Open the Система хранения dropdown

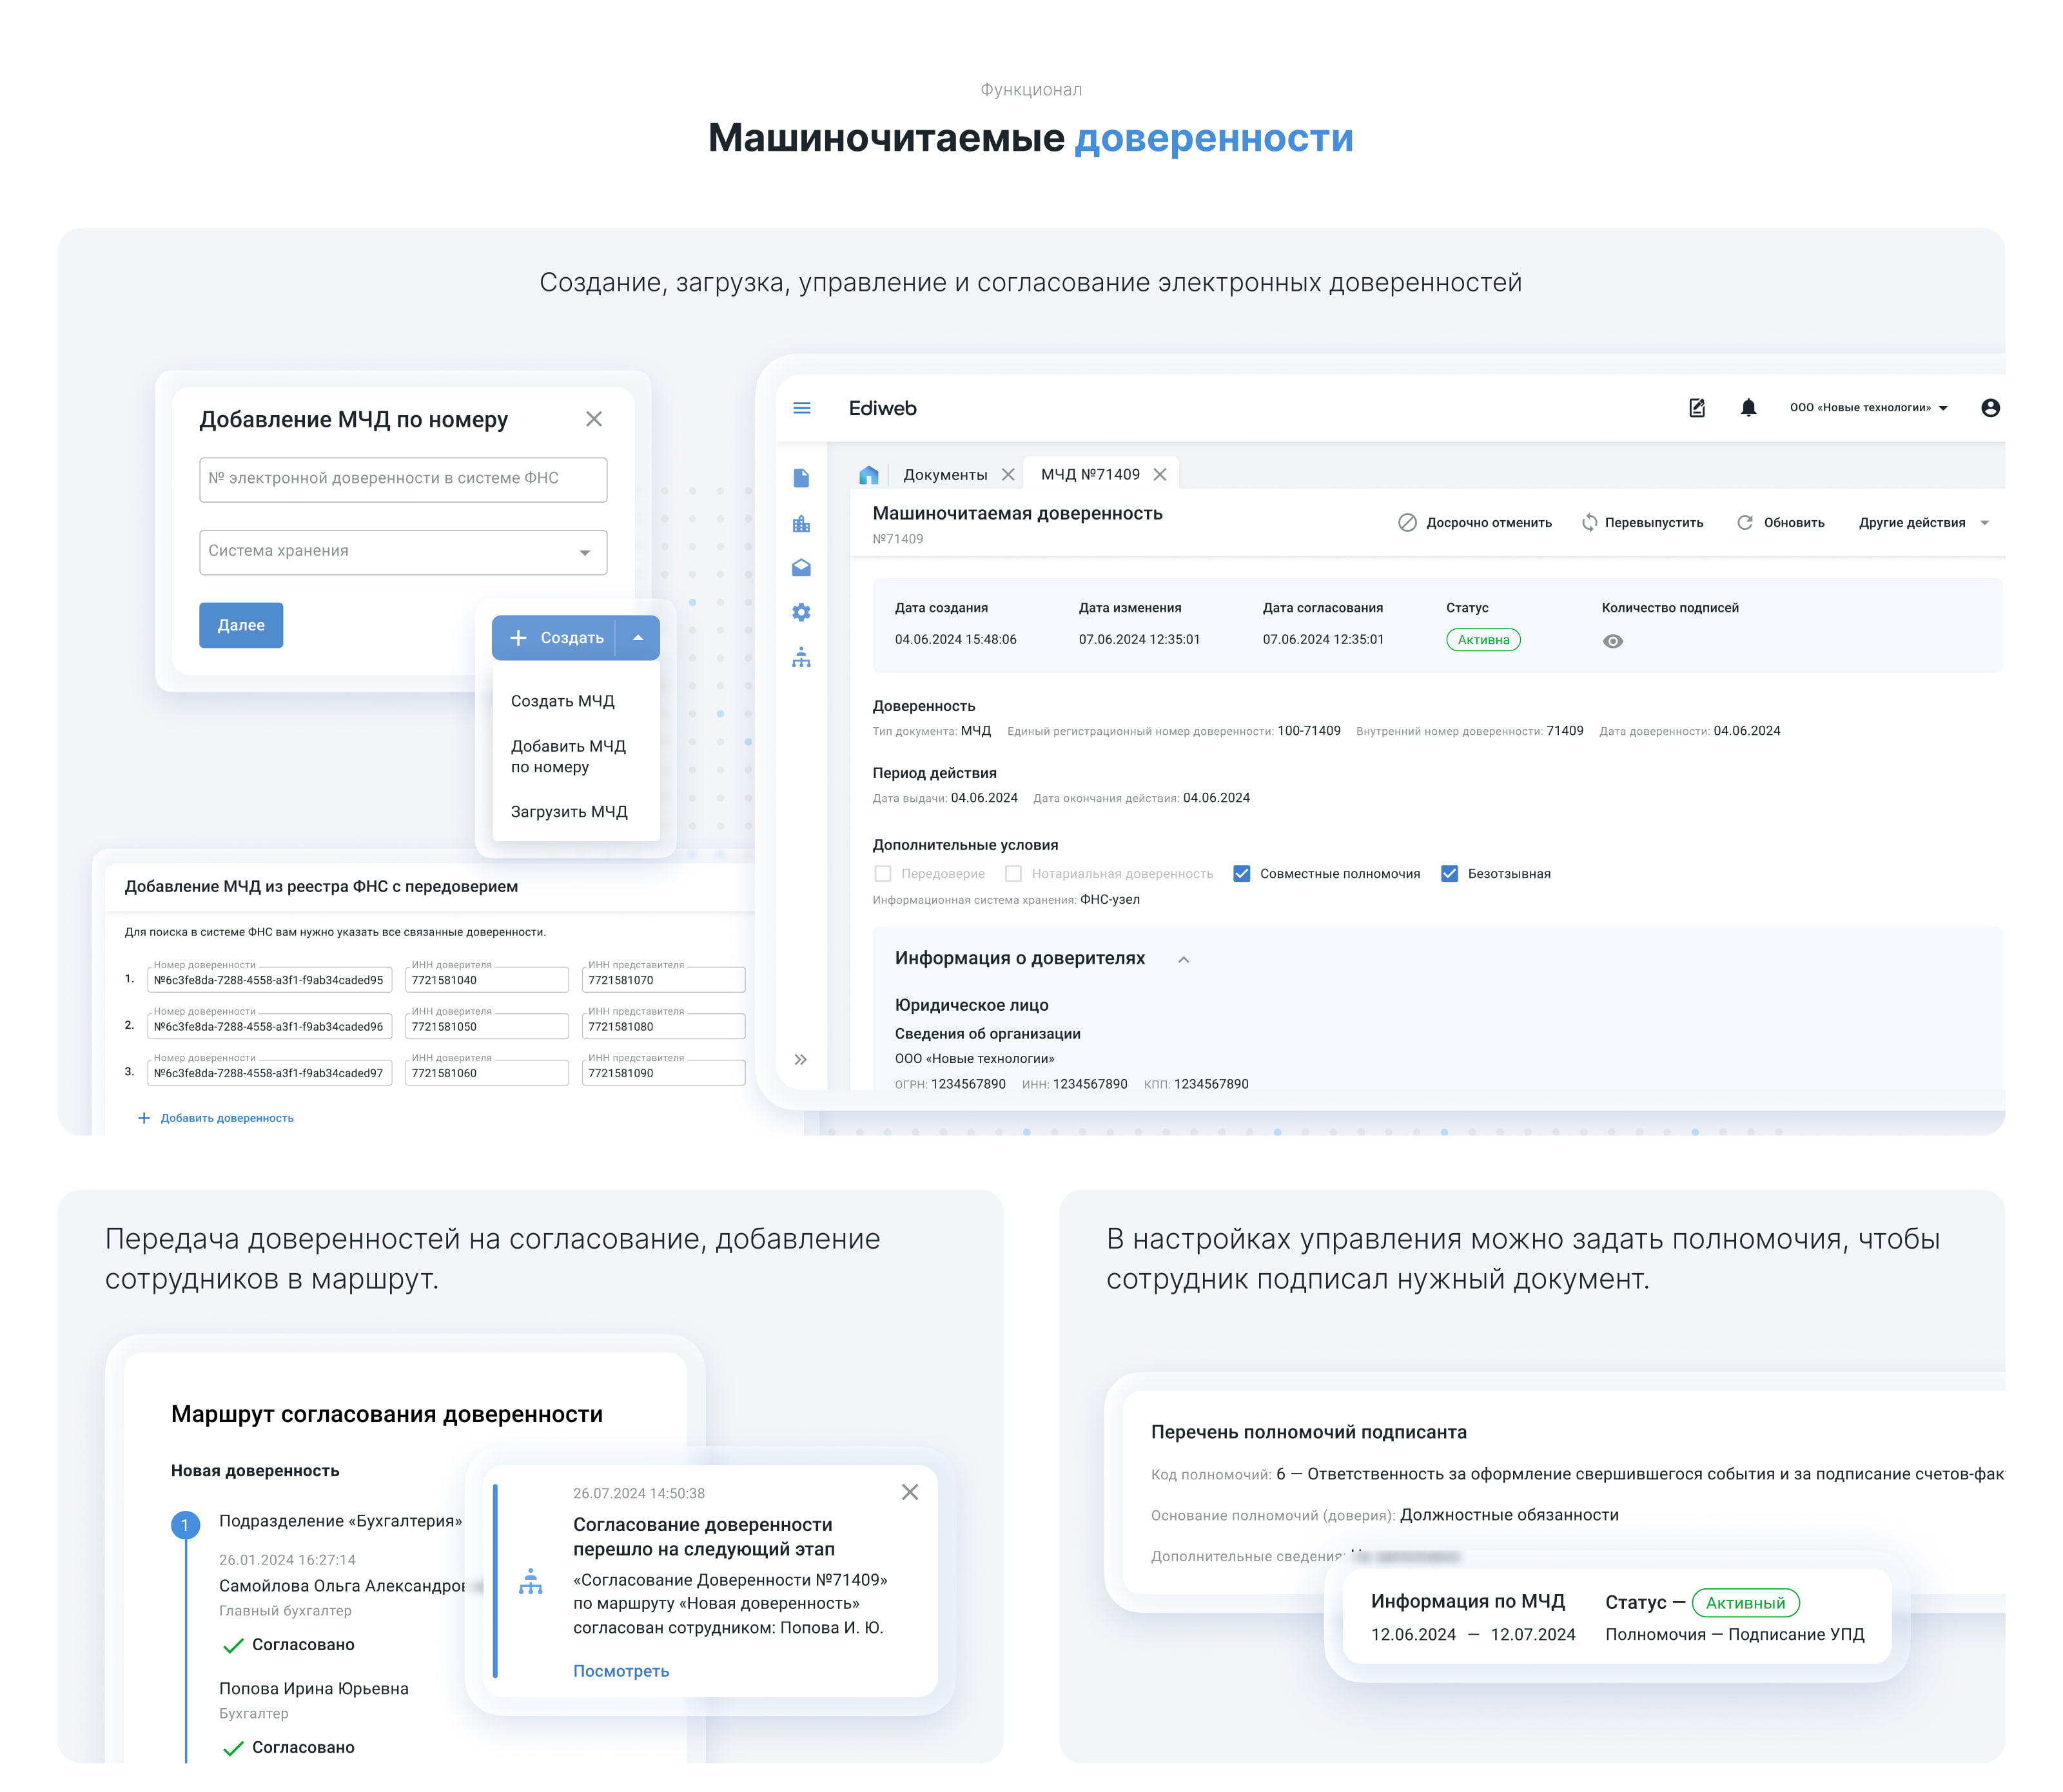point(403,552)
